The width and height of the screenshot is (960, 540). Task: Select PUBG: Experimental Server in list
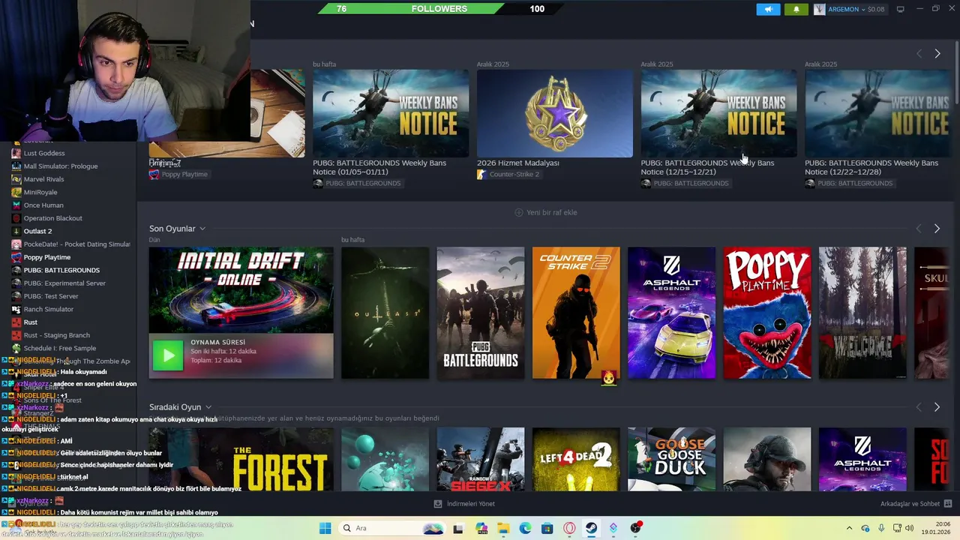[64, 283]
